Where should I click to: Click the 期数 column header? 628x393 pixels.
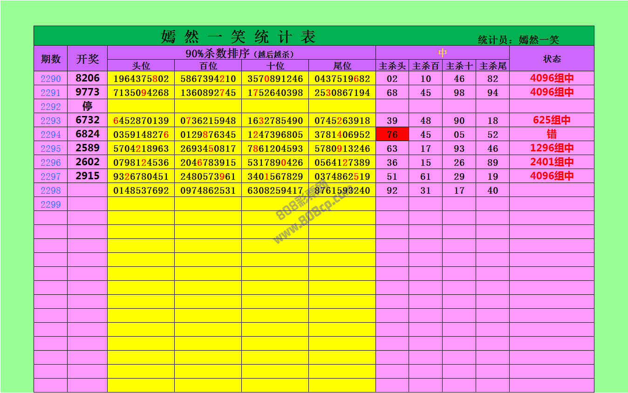[50, 59]
